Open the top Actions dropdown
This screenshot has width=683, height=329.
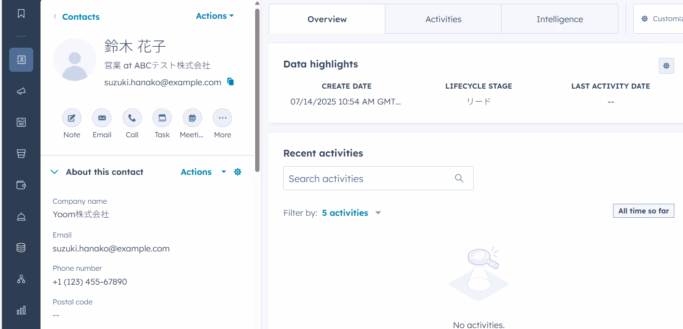pos(215,16)
